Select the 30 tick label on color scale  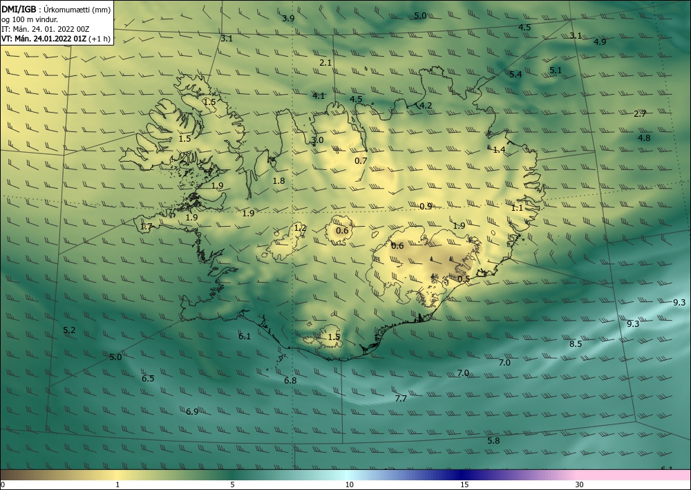click(x=580, y=484)
